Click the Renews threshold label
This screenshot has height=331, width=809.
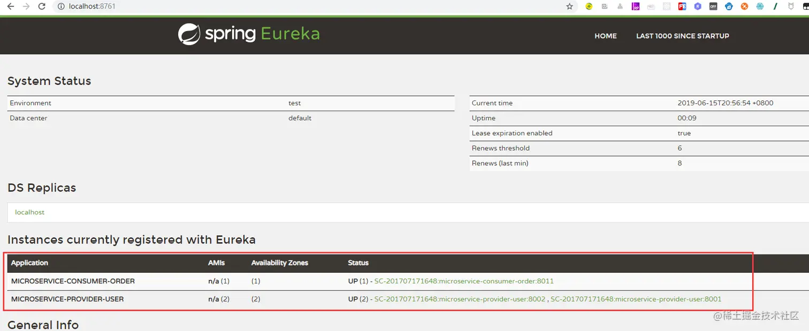pyautogui.click(x=501, y=148)
